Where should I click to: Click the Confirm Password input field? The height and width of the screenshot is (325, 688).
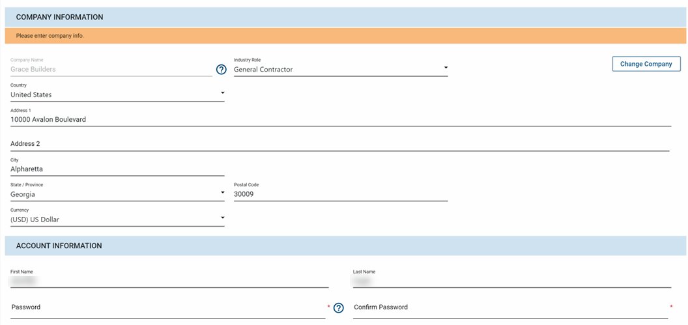[510, 307]
